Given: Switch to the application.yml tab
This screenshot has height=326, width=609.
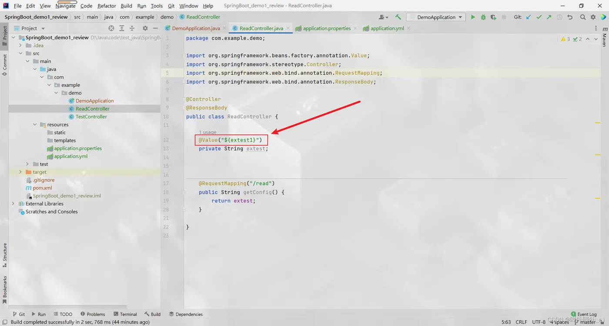Looking at the screenshot, I should pyautogui.click(x=387, y=28).
